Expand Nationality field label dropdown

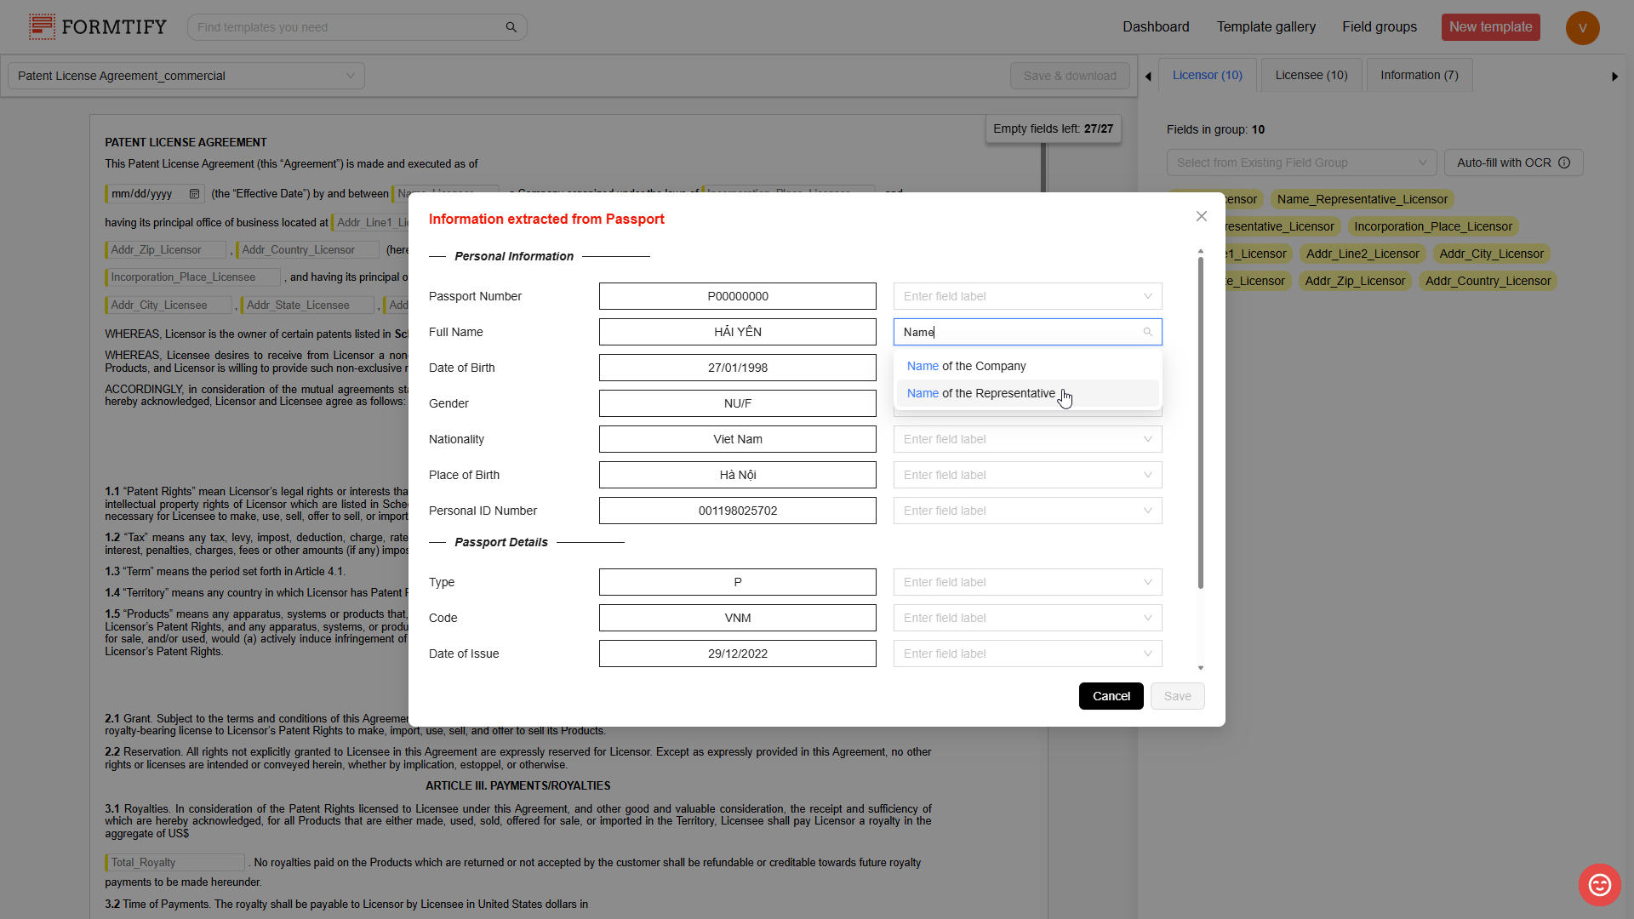(1027, 439)
